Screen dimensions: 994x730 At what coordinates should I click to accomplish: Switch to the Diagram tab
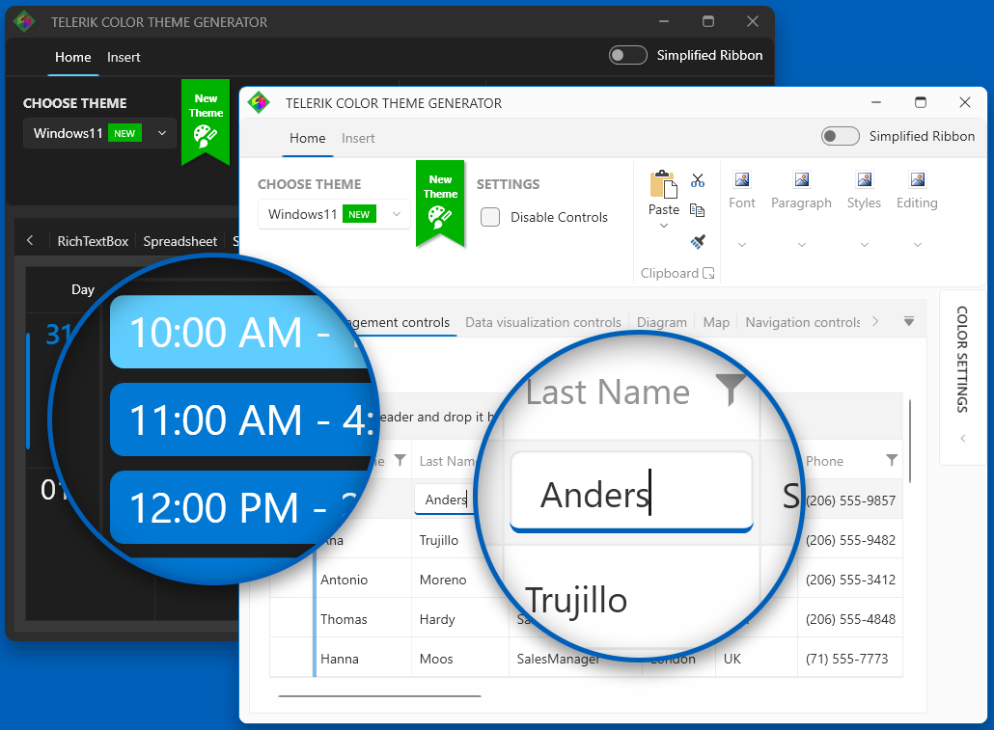click(662, 322)
